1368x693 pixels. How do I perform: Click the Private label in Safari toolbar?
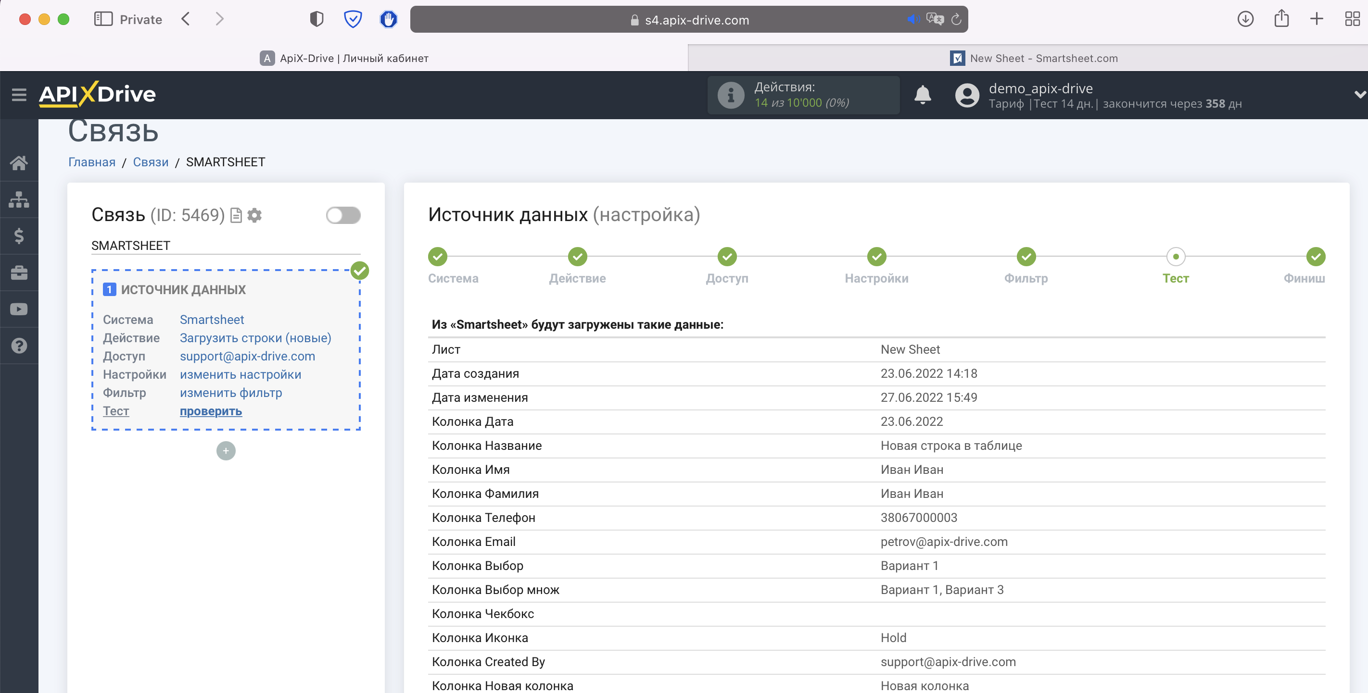141,20
